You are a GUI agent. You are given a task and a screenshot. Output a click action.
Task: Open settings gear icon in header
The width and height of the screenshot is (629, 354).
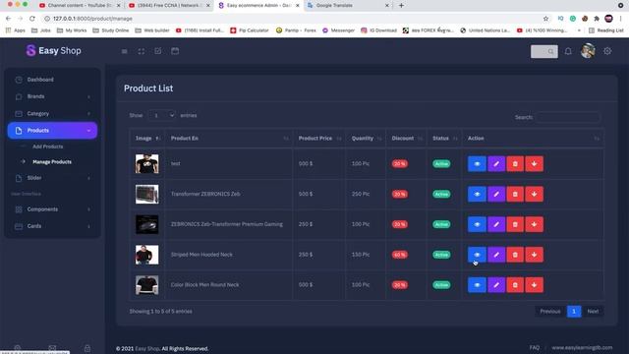pos(607,51)
